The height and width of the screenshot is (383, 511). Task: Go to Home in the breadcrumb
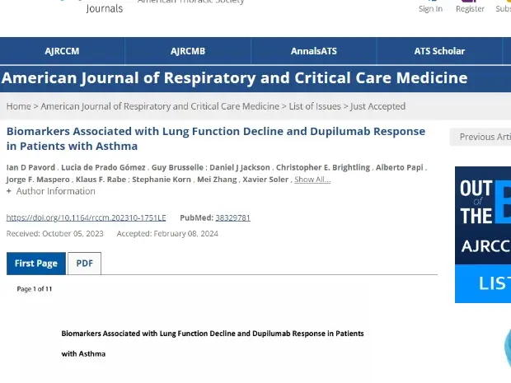[x=18, y=106]
